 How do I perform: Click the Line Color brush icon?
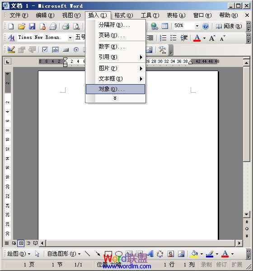(x=210, y=254)
